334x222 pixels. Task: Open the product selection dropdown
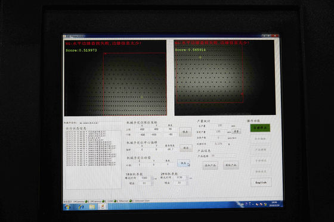pyautogui.click(x=223, y=156)
